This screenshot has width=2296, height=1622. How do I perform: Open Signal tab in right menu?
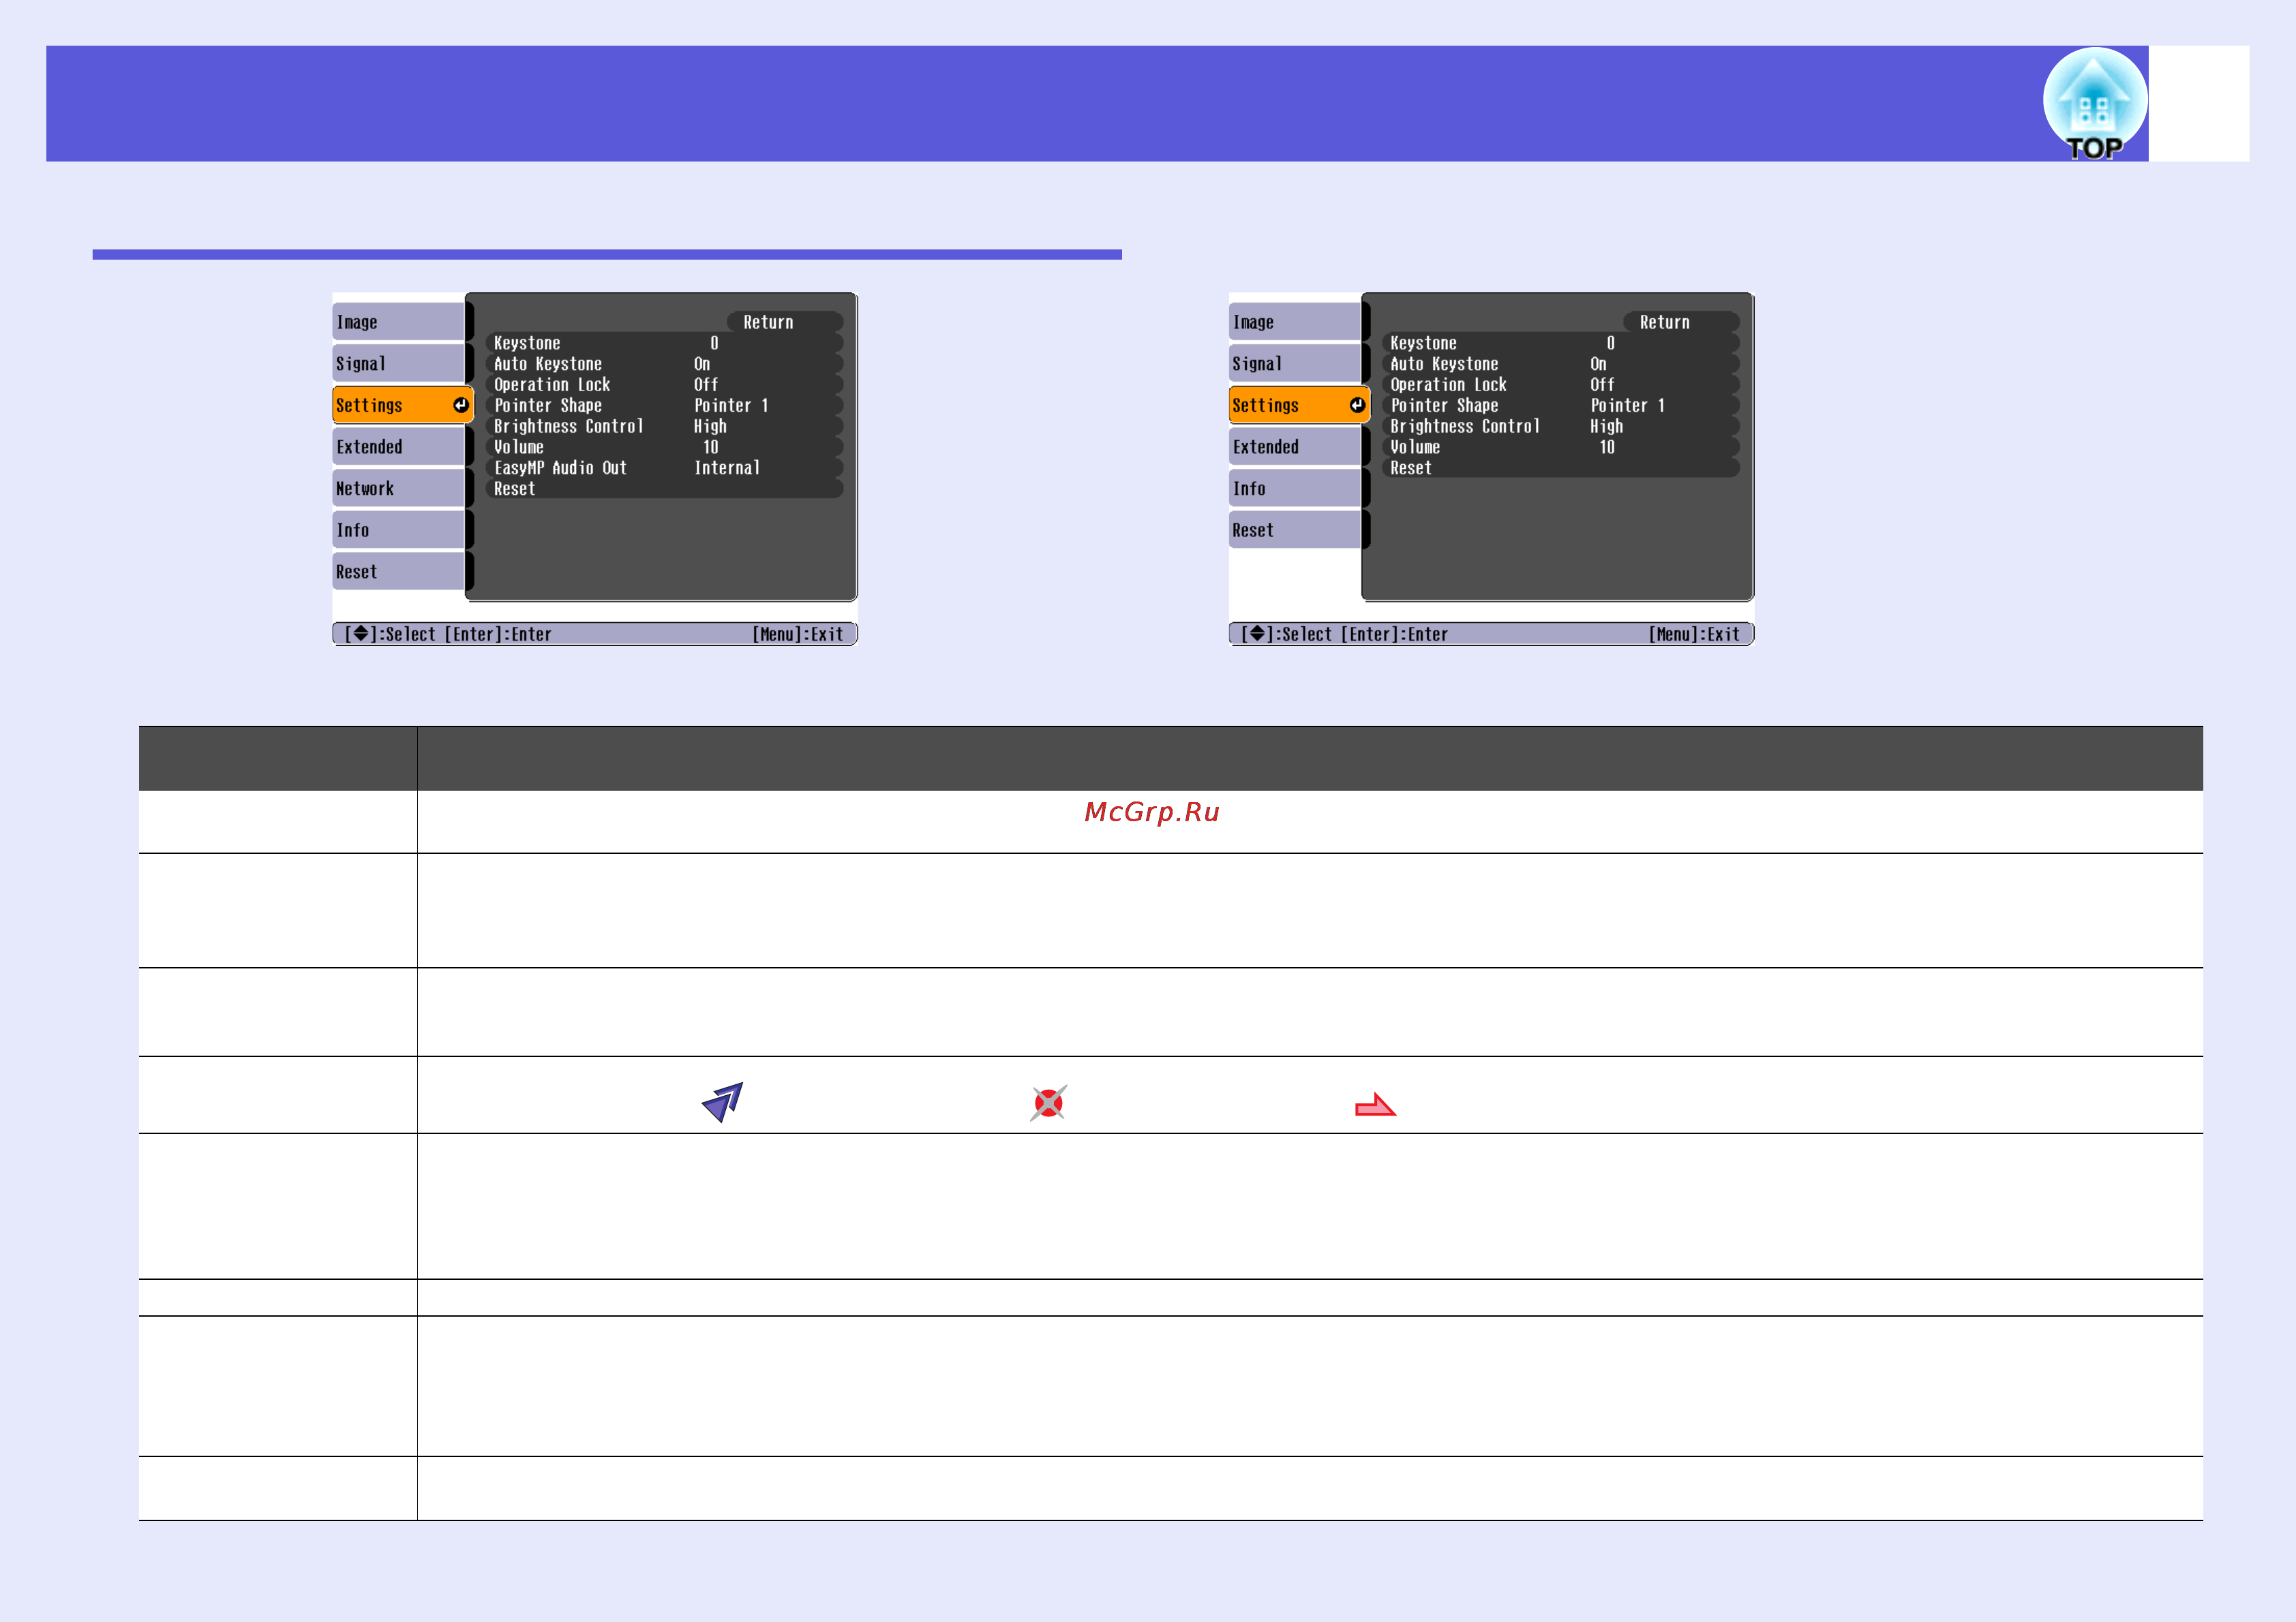coord(1295,363)
